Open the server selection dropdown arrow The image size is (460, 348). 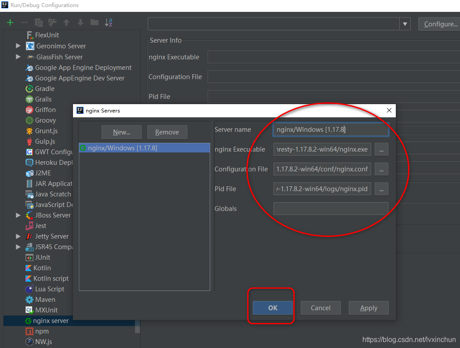[405, 24]
